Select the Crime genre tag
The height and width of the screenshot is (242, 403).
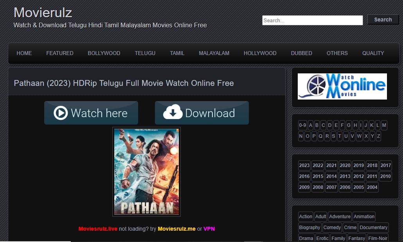(x=350, y=228)
